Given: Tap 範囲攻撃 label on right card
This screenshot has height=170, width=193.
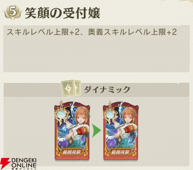Looking at the screenshot, I should tap(121, 152).
